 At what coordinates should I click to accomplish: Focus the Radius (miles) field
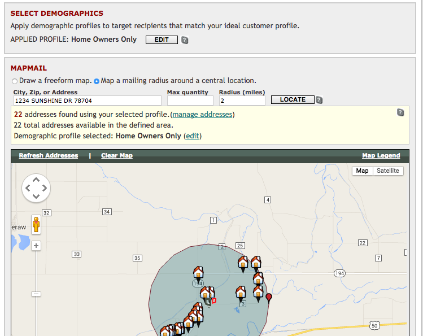coord(242,101)
